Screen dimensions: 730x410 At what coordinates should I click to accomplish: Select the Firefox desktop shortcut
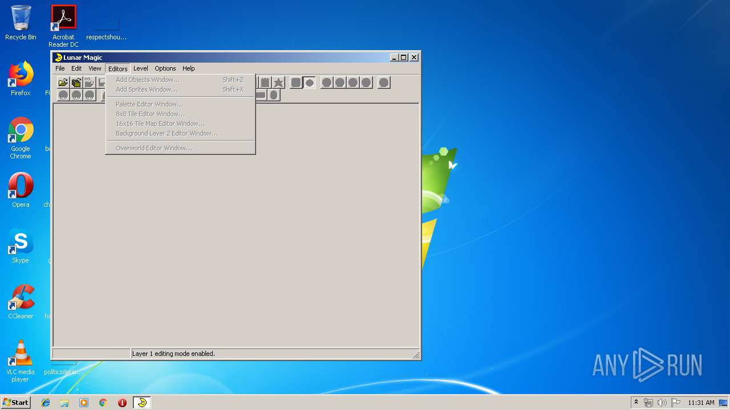pyautogui.click(x=21, y=79)
